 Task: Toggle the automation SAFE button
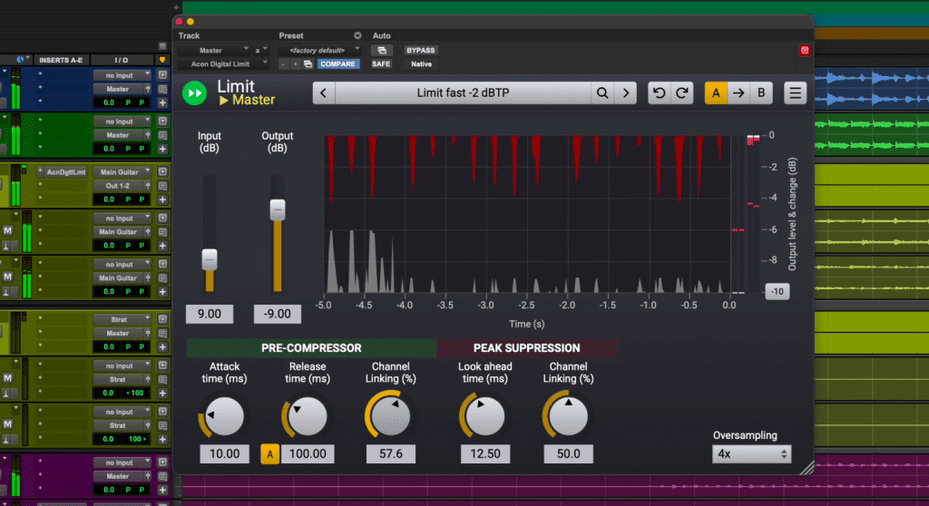[381, 64]
